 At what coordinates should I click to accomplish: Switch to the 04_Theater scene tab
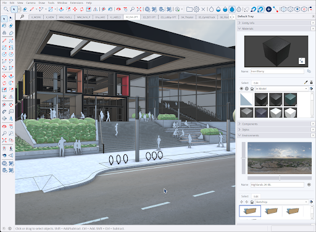coord(187,17)
